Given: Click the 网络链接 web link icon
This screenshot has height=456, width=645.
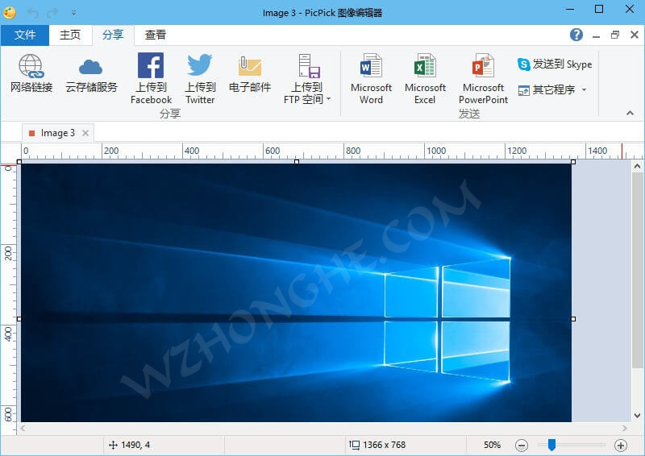Looking at the screenshot, I should [31, 73].
